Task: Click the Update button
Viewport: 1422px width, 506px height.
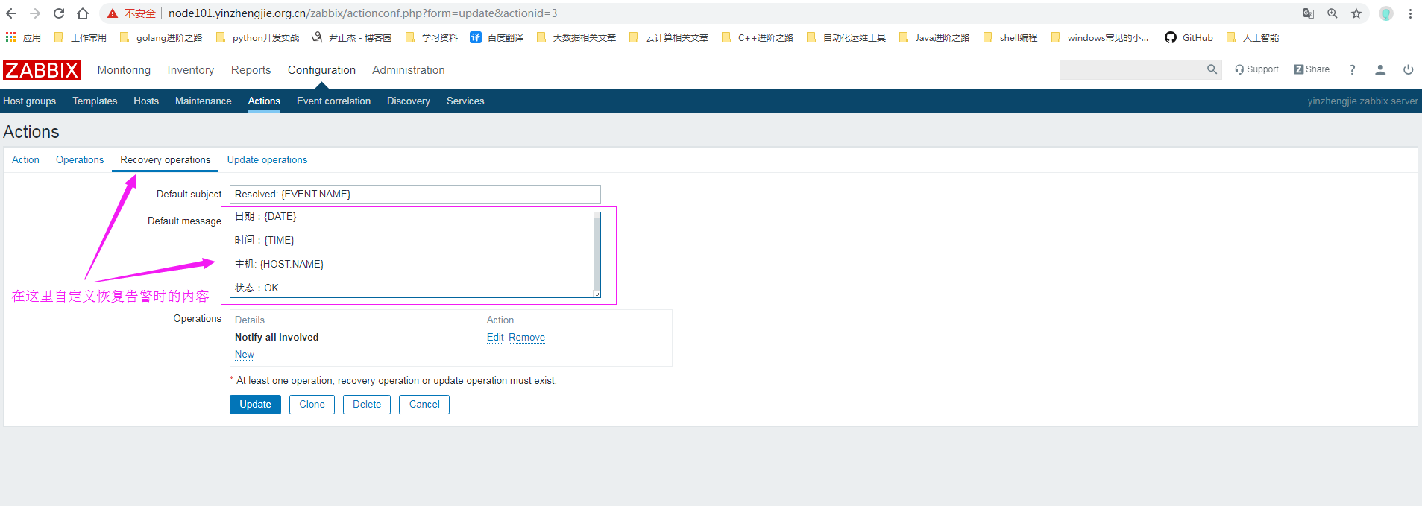Action: pyautogui.click(x=255, y=405)
